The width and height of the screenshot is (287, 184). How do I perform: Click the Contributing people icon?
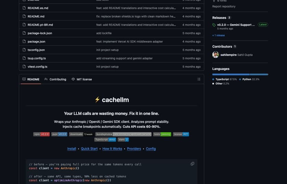pos(46,79)
